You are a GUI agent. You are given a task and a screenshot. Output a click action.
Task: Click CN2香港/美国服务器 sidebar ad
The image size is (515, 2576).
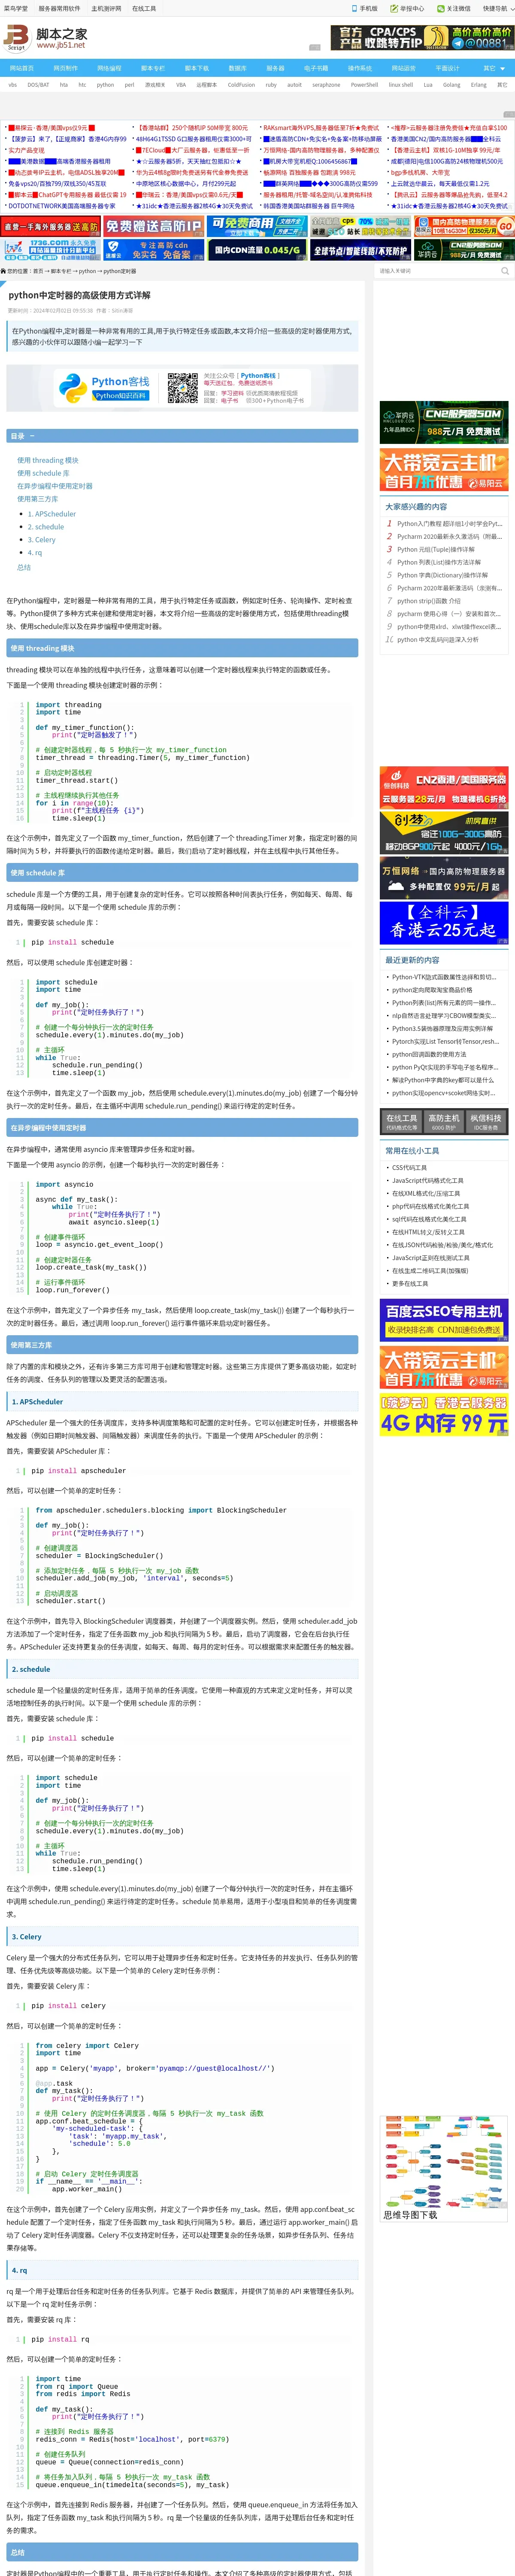pyautogui.click(x=444, y=787)
